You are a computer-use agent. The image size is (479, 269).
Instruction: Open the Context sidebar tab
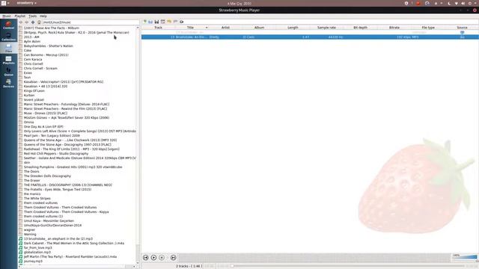8,25
